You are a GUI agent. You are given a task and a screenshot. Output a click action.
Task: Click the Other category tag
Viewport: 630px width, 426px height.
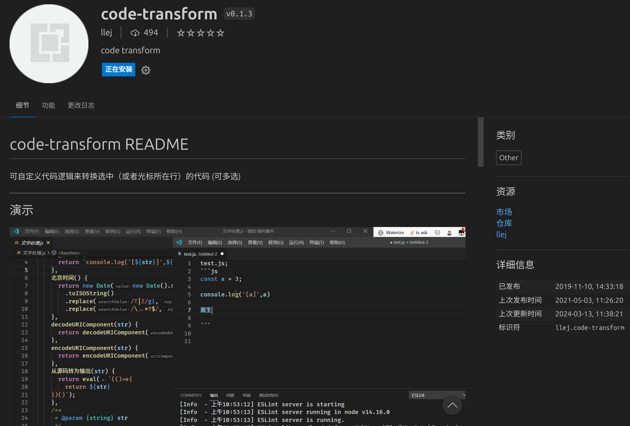coord(508,158)
